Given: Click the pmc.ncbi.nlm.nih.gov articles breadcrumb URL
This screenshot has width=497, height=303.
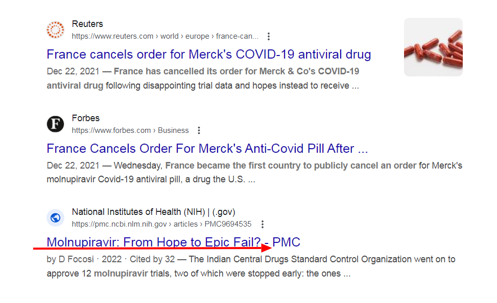Looking at the screenshot, I should click(161, 225).
